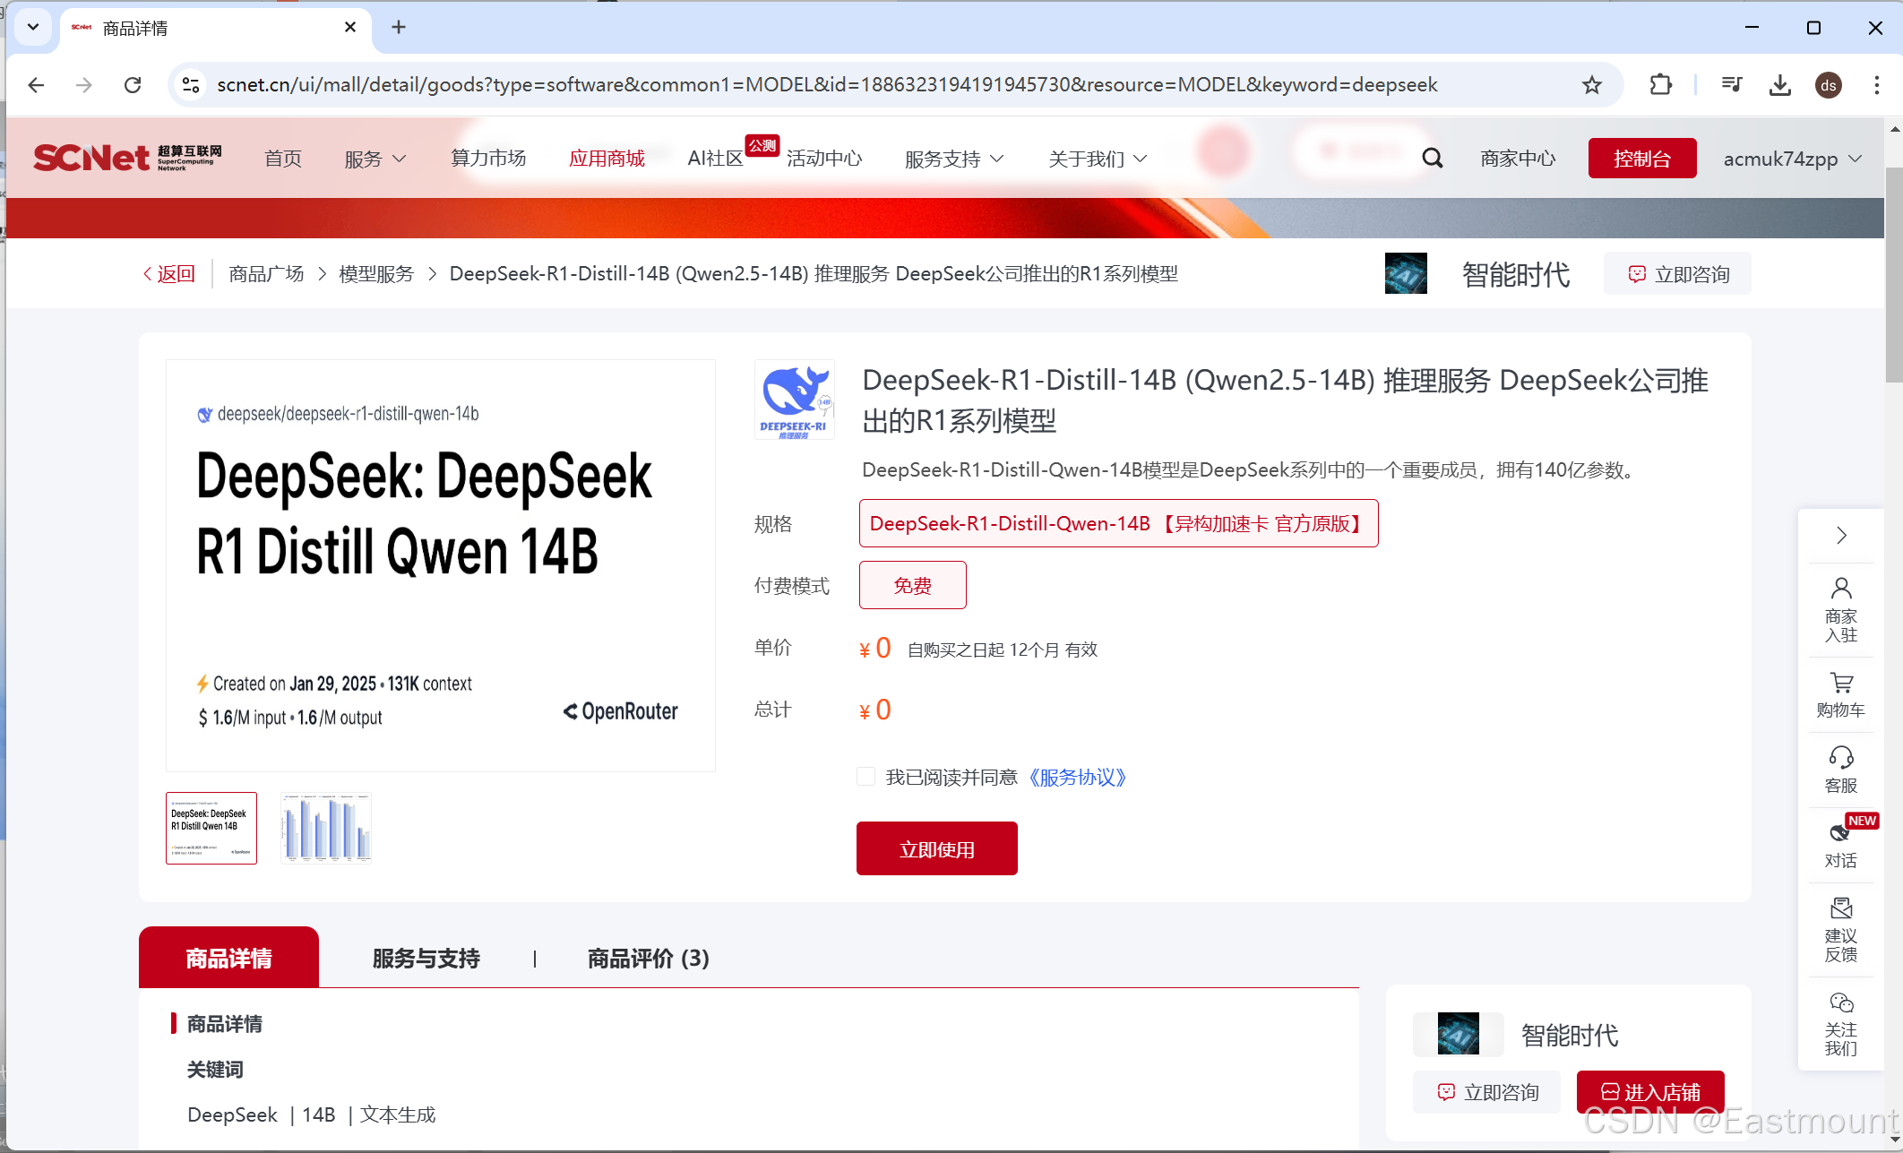Switch to 服务与支持 tab
This screenshot has width=1903, height=1153.
click(x=426, y=959)
